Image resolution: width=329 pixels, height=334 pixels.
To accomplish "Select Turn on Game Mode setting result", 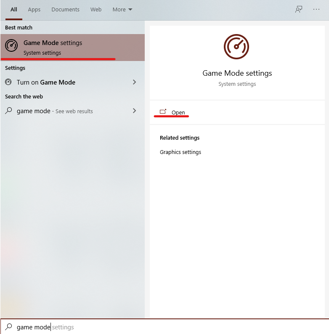I will point(72,82).
